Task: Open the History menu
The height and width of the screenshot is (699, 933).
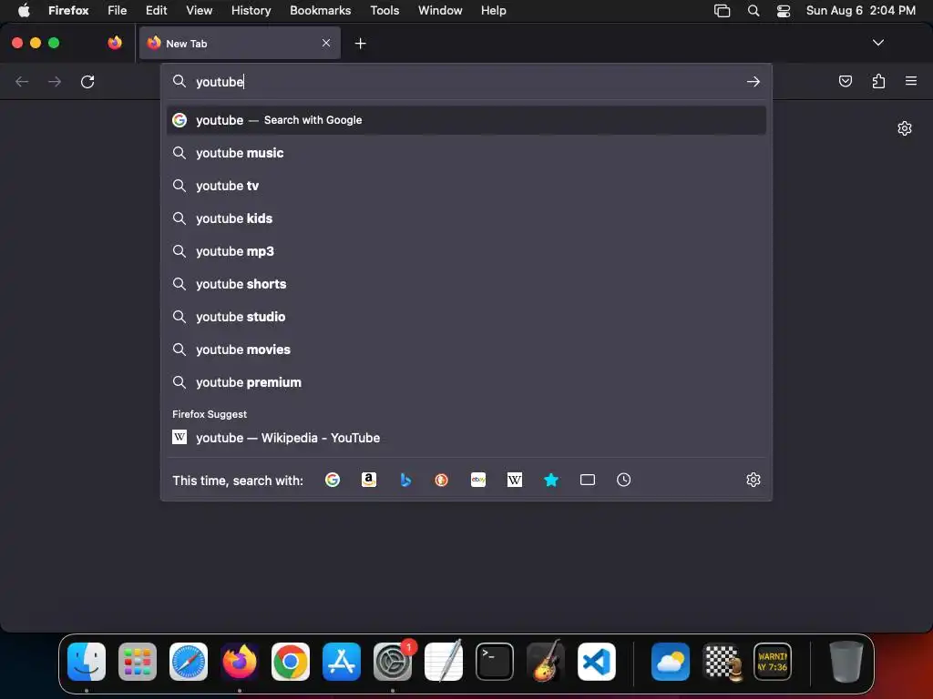Action: point(251,10)
